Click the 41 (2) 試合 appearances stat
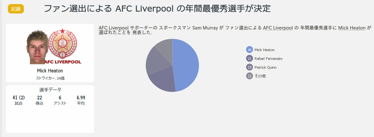 [x=19, y=100]
